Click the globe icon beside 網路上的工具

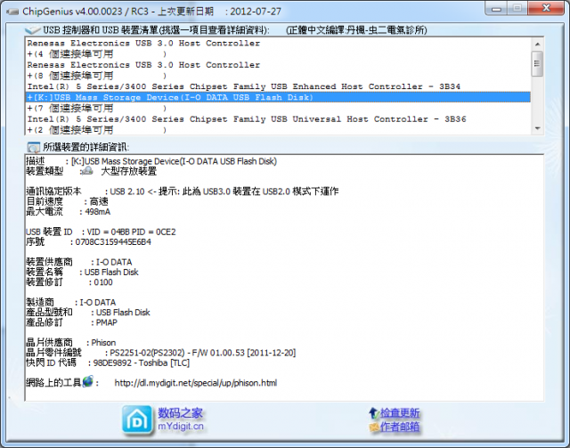[x=87, y=382]
